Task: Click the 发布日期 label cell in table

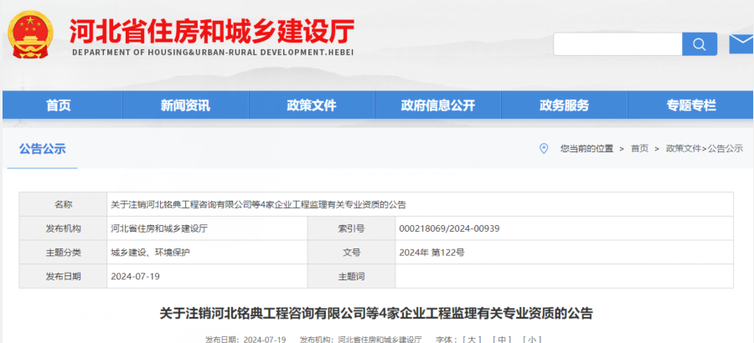Action: (64, 277)
